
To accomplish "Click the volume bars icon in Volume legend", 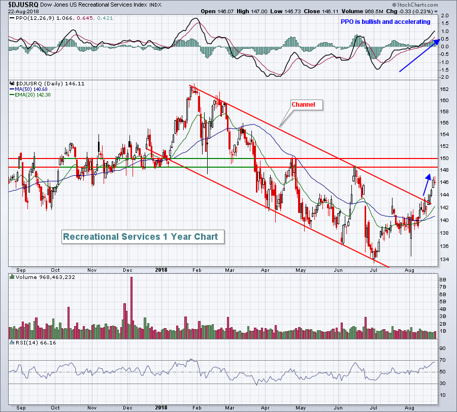I will pos(12,277).
